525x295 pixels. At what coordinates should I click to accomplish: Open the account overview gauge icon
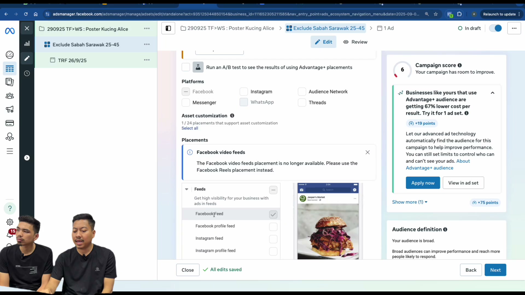[10, 55]
